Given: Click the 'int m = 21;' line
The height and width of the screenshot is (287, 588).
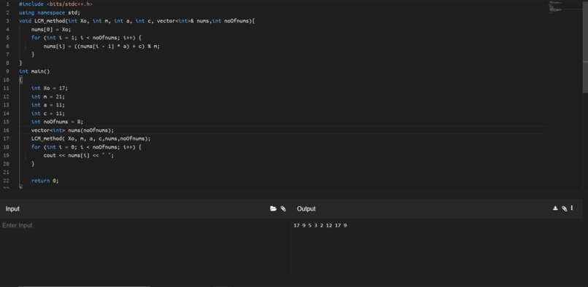Looking at the screenshot, I should pyautogui.click(x=48, y=97).
